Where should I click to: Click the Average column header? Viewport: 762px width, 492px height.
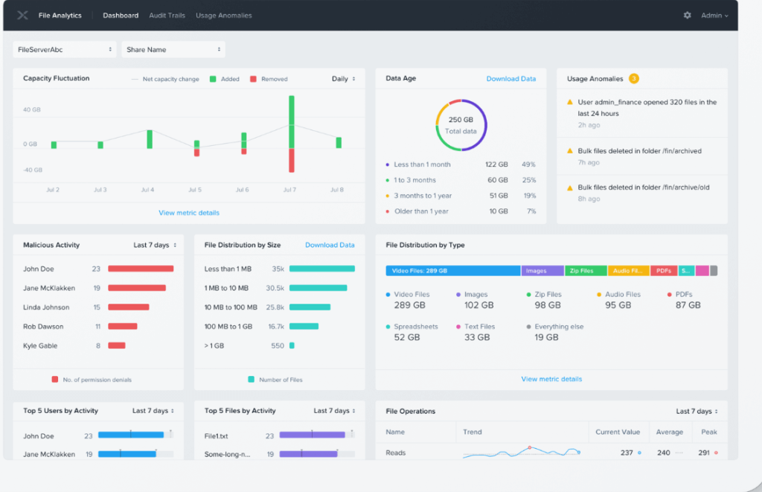[670, 432]
